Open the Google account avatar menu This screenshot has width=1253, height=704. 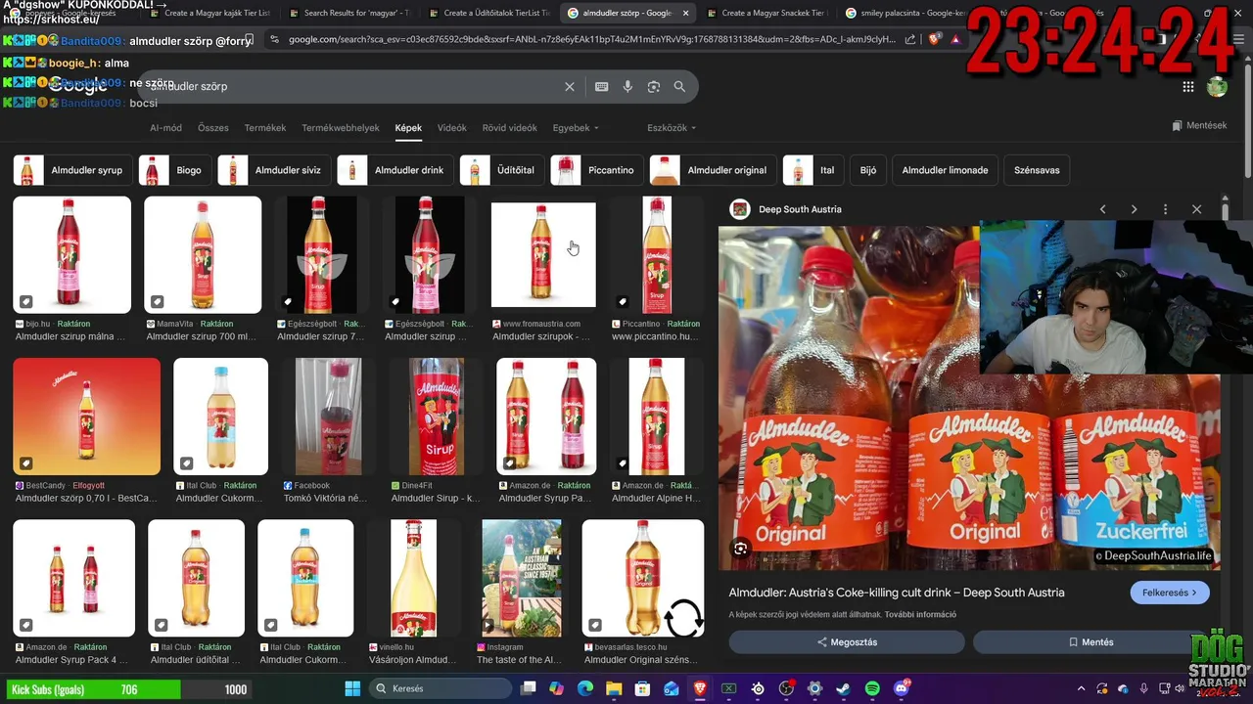(1217, 87)
